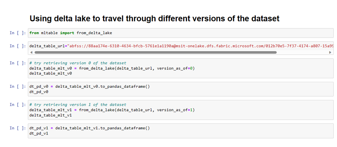Click the dt_pd_v0 dataframe code cell
The image size is (337, 147).
[181, 89]
